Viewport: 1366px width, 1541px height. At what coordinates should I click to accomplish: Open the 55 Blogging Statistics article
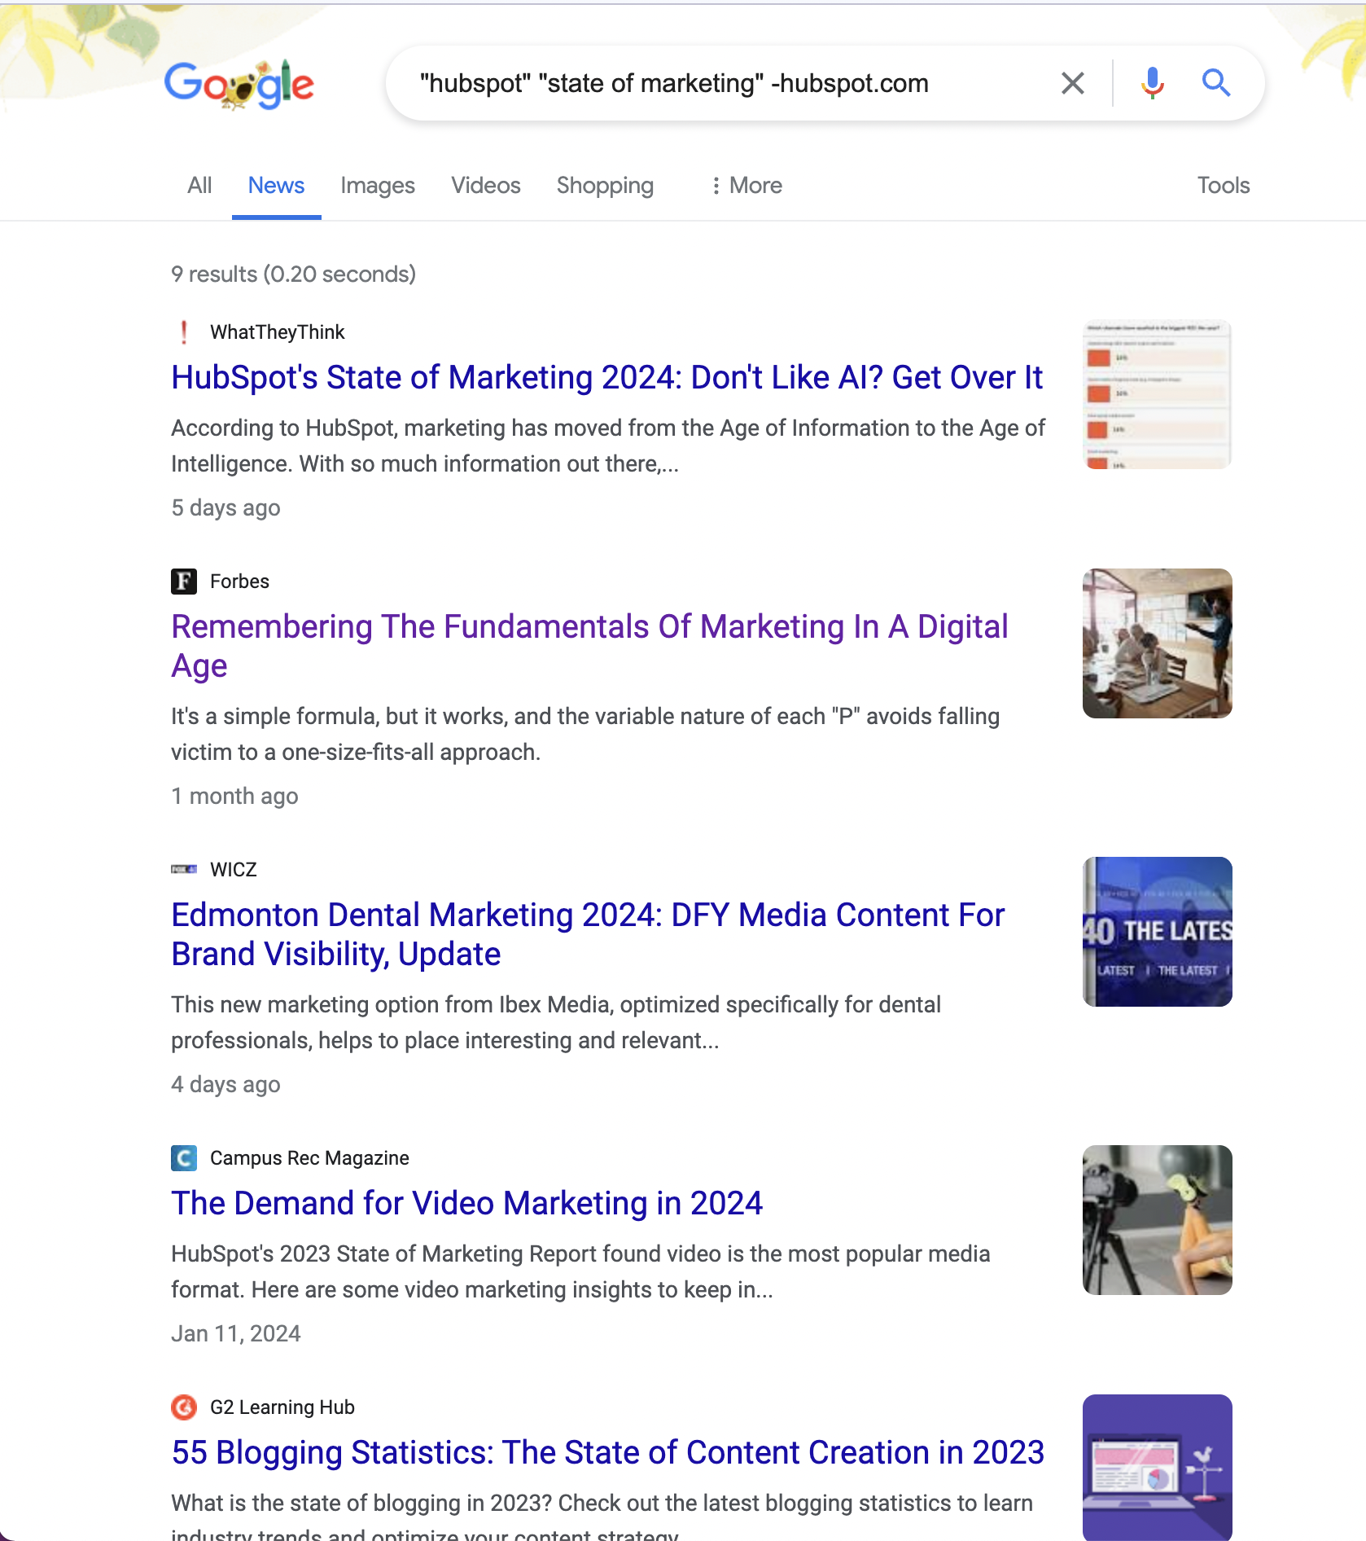tap(607, 1453)
